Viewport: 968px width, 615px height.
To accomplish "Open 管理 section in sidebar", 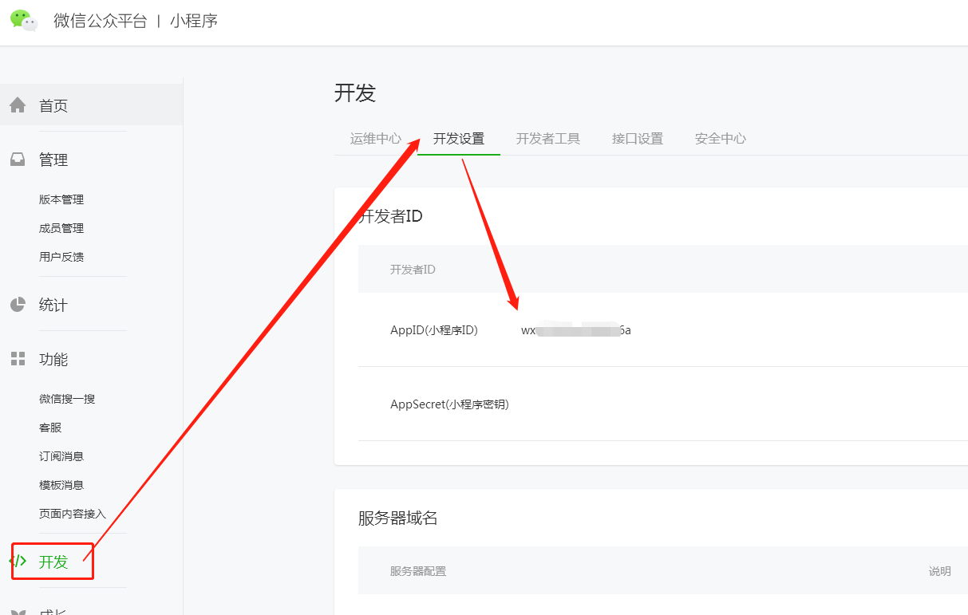I will 53,160.
